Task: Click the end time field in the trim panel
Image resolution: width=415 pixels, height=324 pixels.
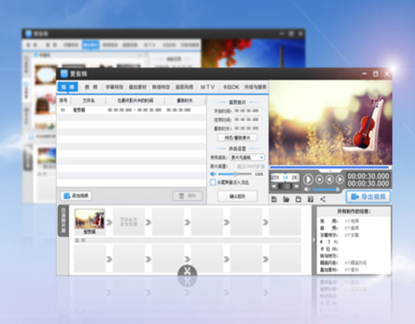Action: click(x=247, y=119)
